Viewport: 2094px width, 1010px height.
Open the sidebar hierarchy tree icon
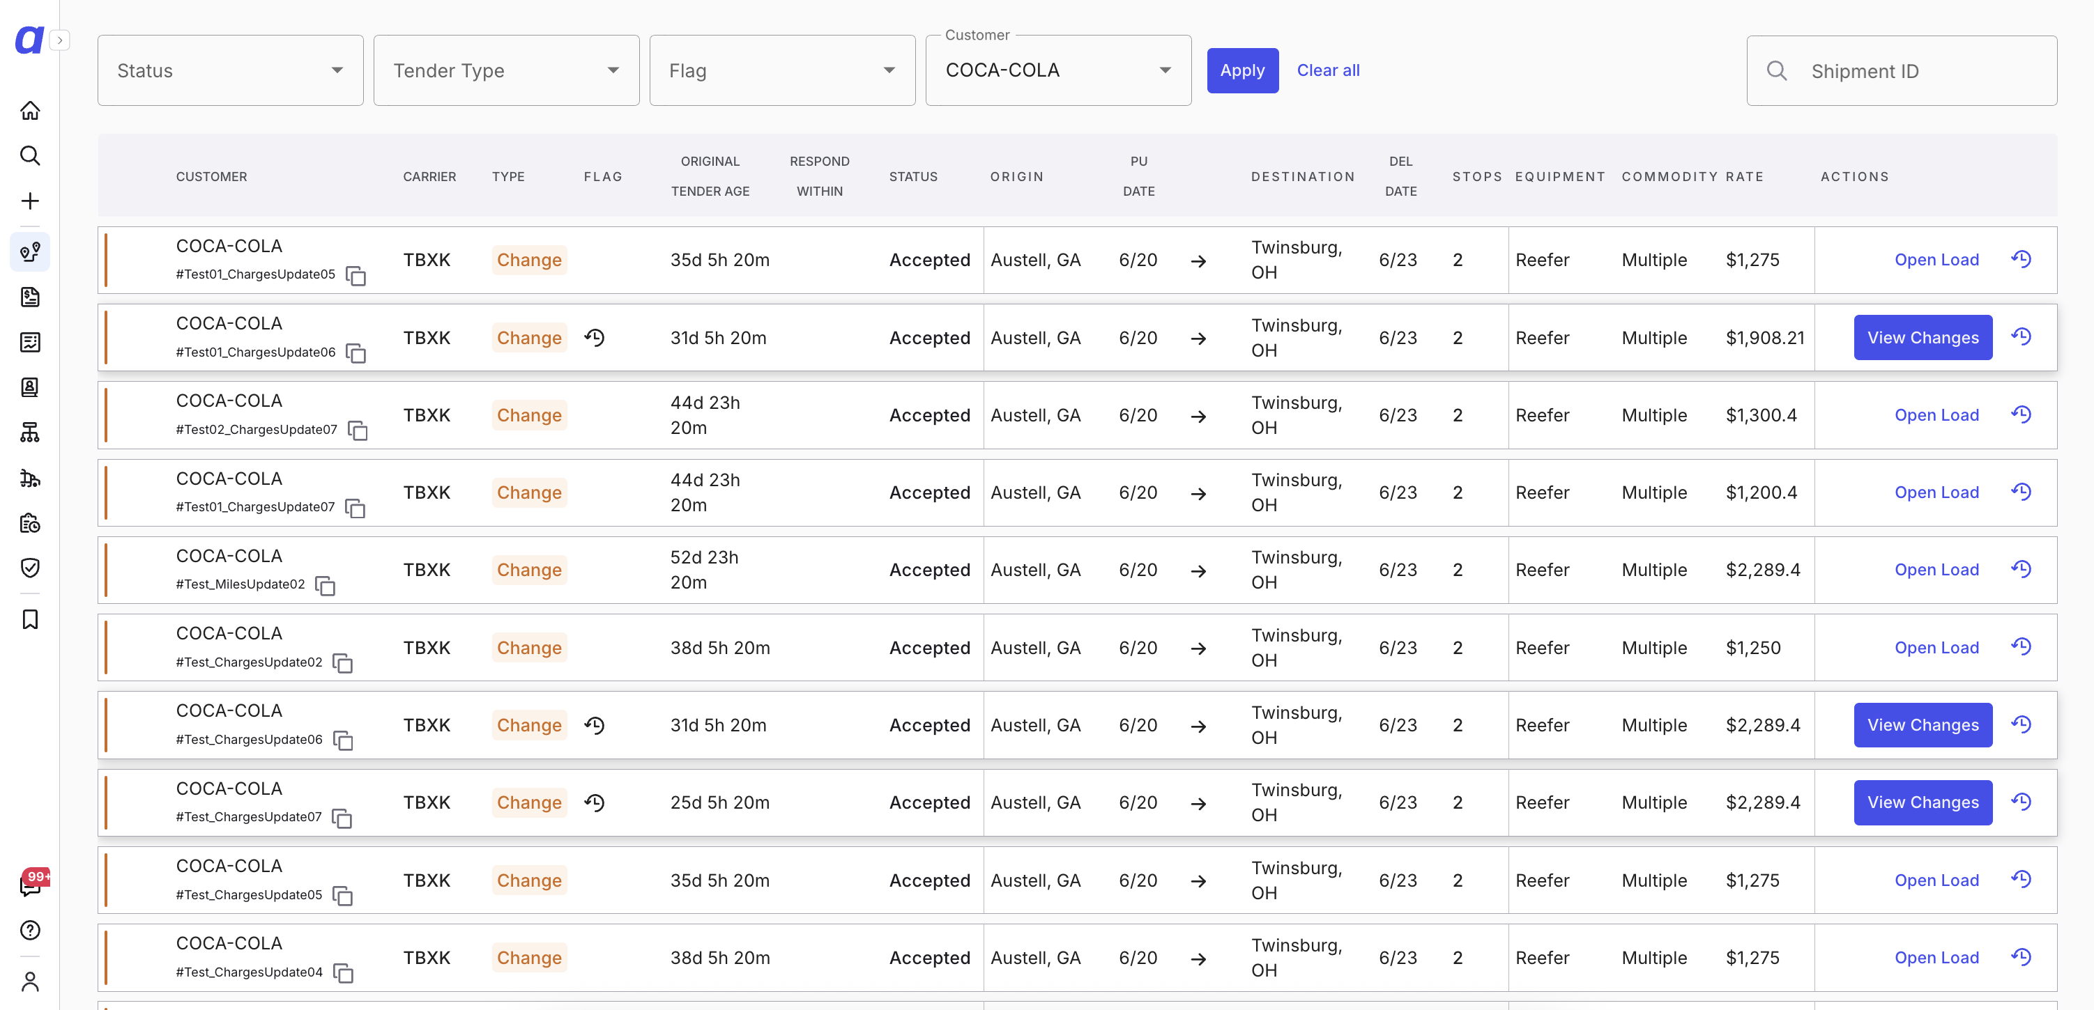click(30, 433)
